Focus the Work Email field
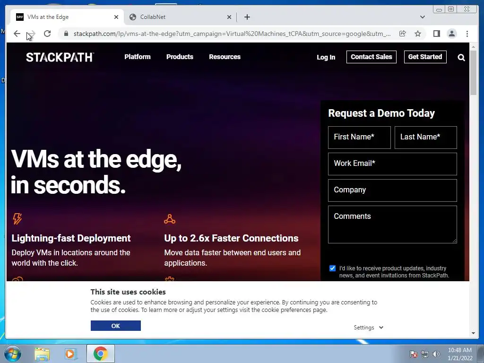 point(392,164)
